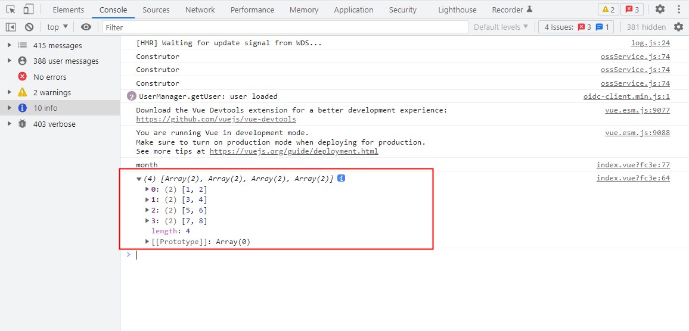Click the Recorder flask preview icon

click(529, 9)
